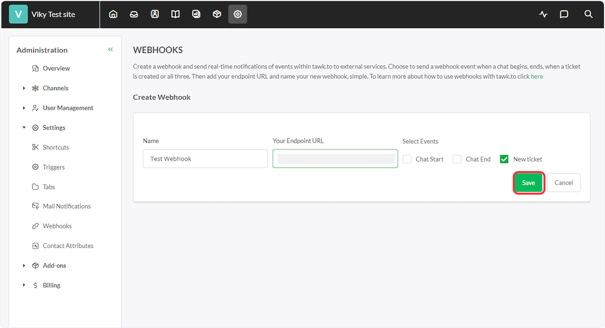
Task: Click the activity pulse icon
Action: 543,14
